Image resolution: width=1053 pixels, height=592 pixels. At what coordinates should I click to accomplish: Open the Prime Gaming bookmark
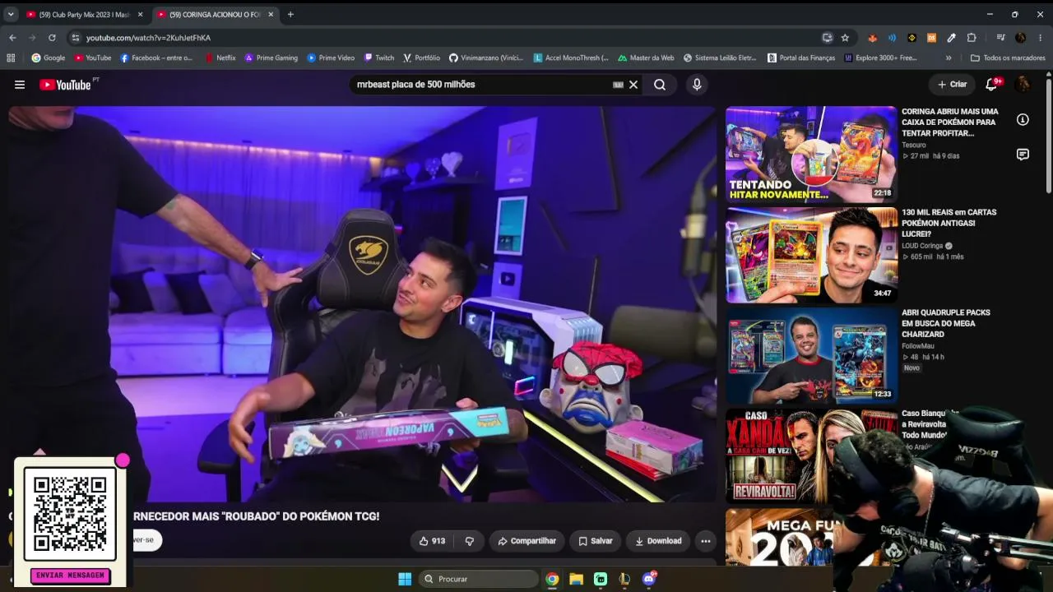click(271, 58)
